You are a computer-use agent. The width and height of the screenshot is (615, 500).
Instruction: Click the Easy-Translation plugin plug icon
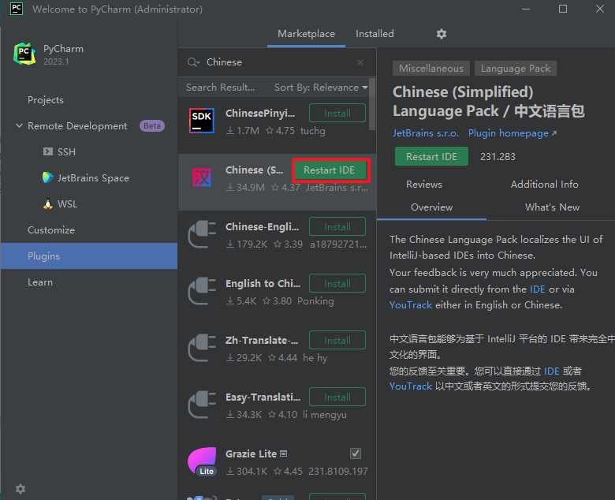click(x=202, y=405)
